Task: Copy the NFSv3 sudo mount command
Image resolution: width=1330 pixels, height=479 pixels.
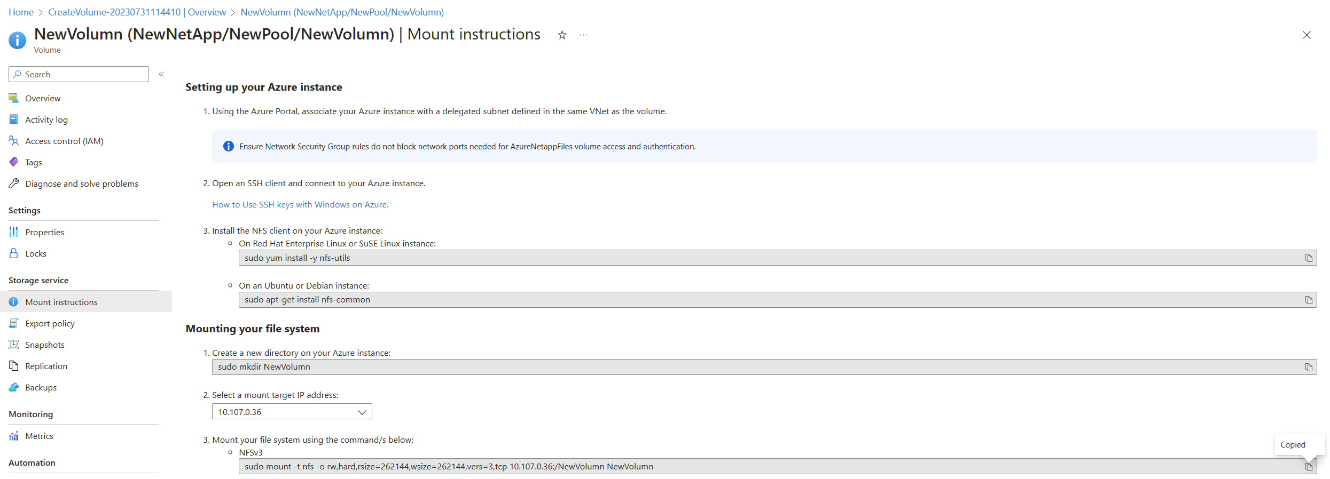Action: point(1309,467)
